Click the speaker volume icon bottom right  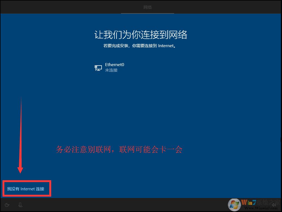(274, 205)
